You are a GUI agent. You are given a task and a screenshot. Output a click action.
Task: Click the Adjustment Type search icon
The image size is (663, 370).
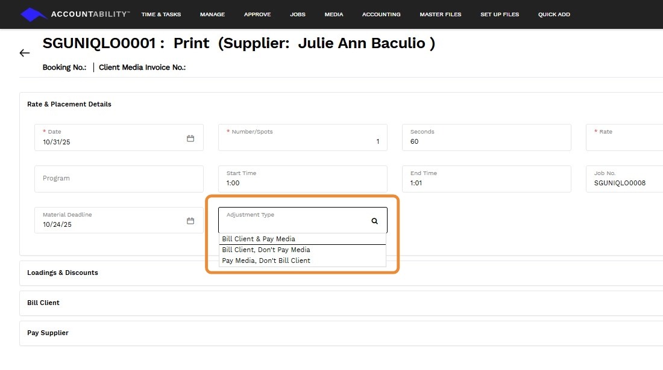click(374, 221)
